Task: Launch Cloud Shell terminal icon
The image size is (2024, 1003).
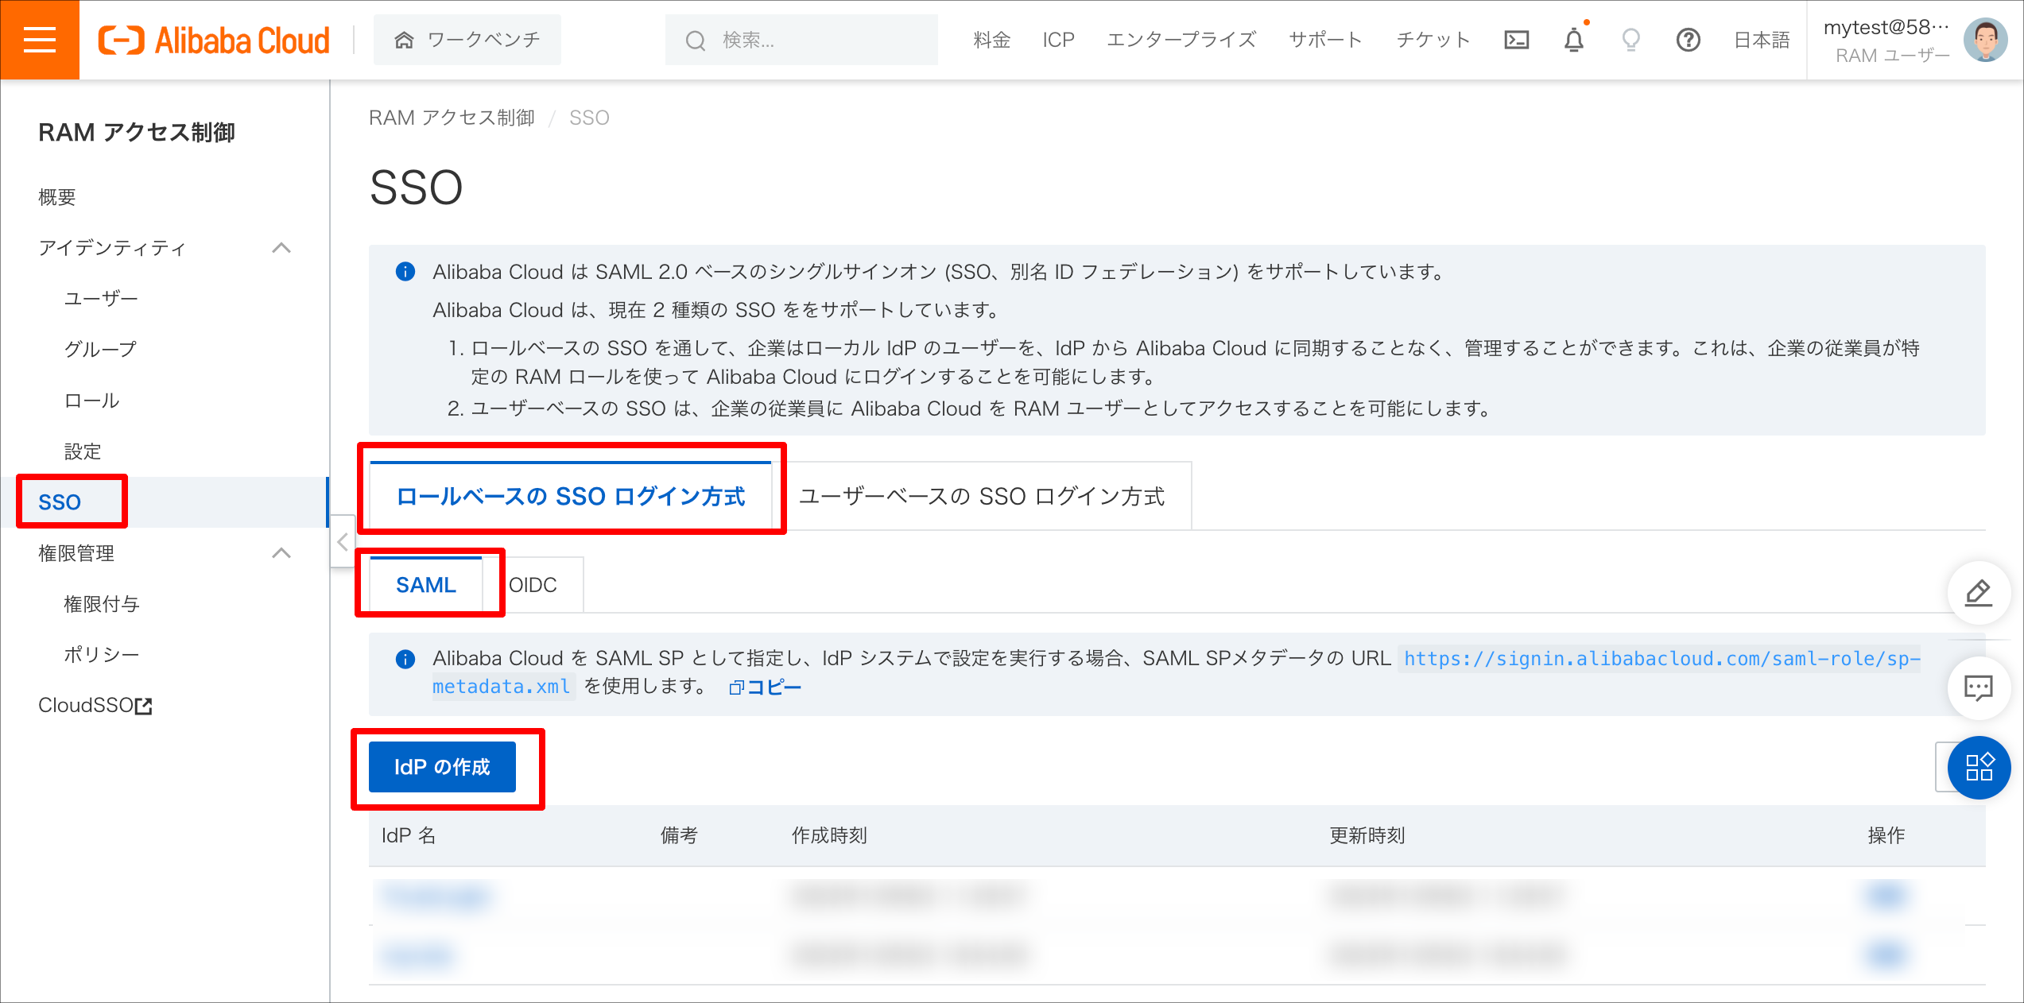Action: (1517, 40)
